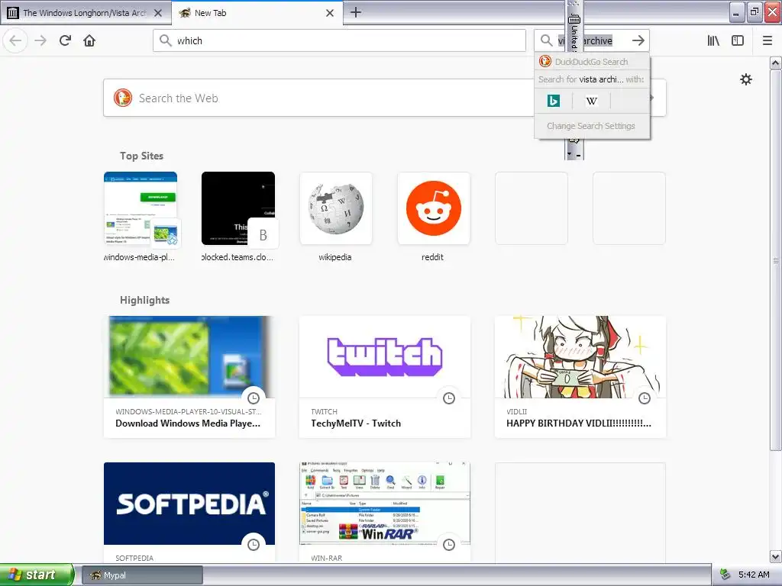Go back using the Back arrow button
The width and height of the screenshot is (782, 586).
15,41
